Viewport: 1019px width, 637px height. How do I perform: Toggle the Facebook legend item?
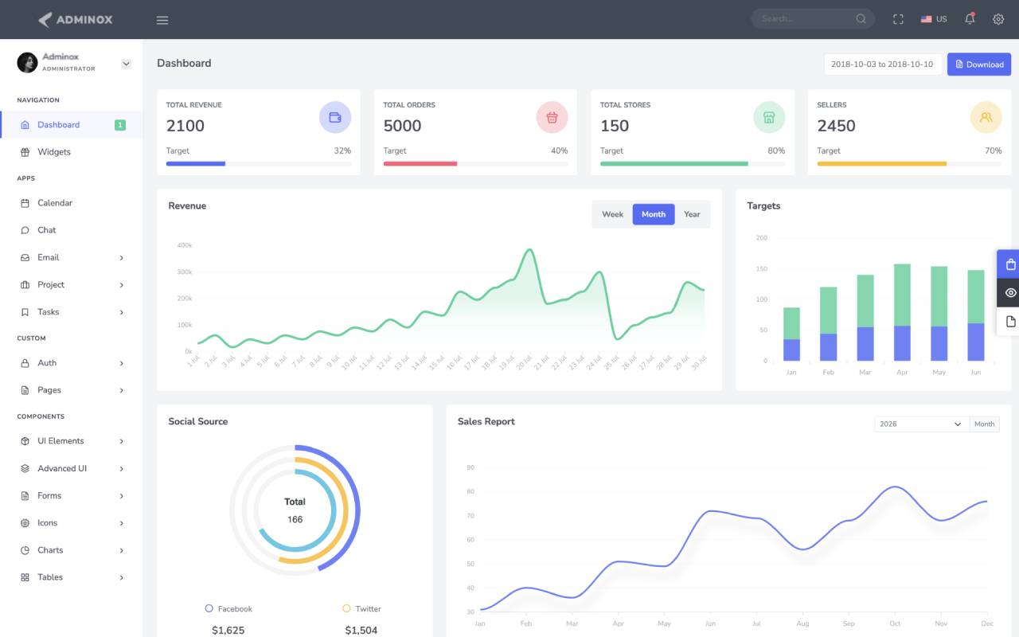coord(228,608)
